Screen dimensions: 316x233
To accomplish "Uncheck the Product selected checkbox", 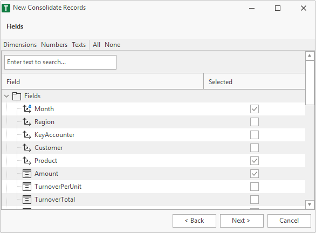I will pos(255,161).
